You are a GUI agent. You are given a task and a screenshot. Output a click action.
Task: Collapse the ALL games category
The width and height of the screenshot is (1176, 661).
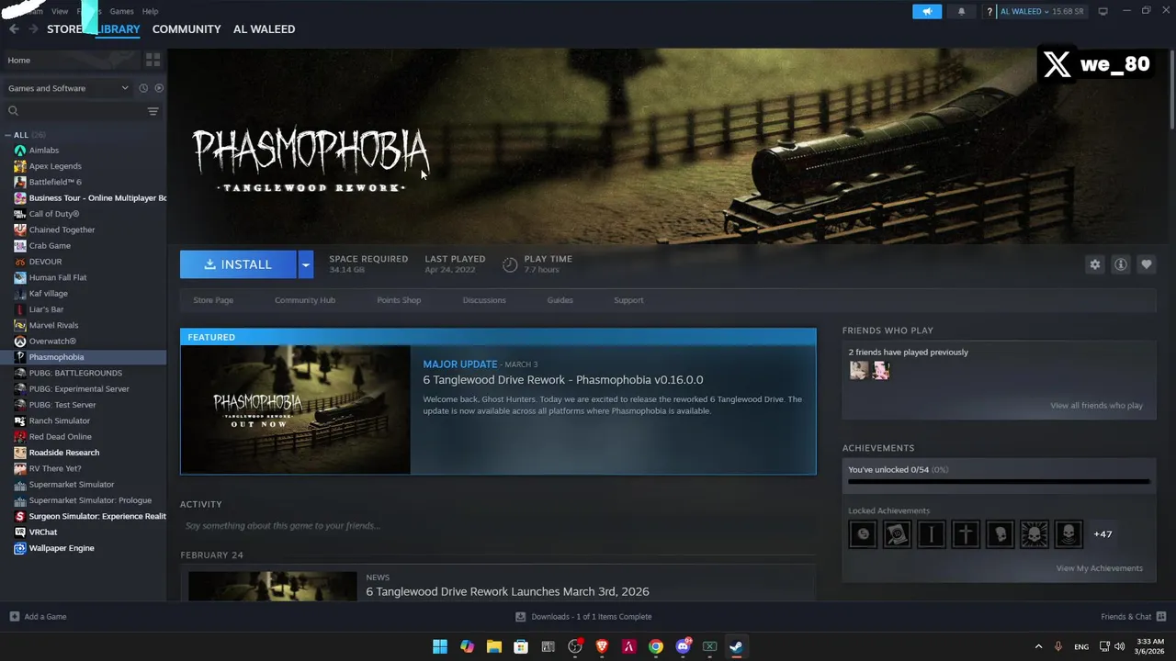tap(10, 135)
